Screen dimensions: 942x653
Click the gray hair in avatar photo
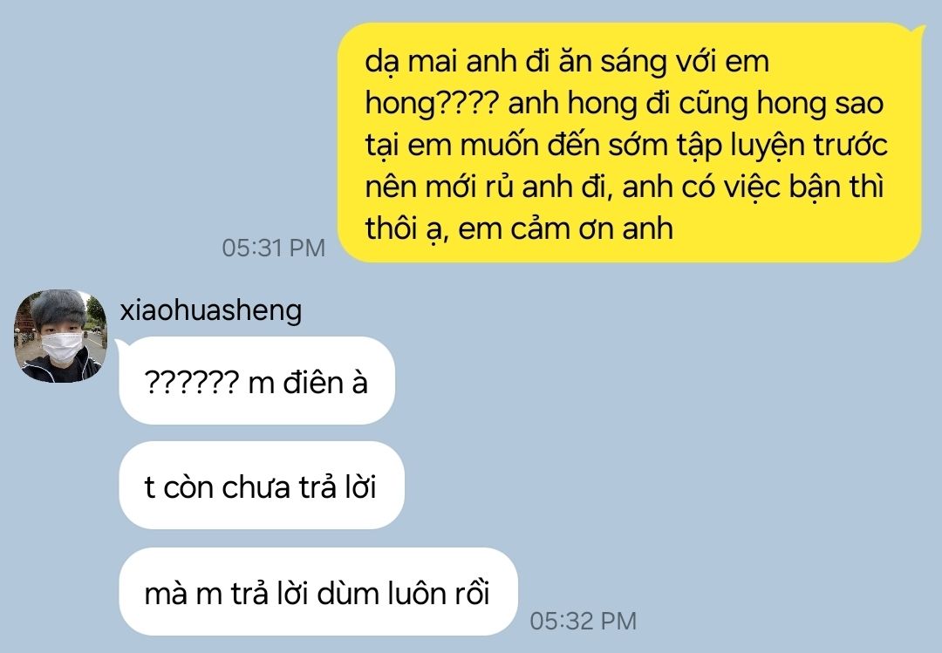pyautogui.click(x=58, y=308)
